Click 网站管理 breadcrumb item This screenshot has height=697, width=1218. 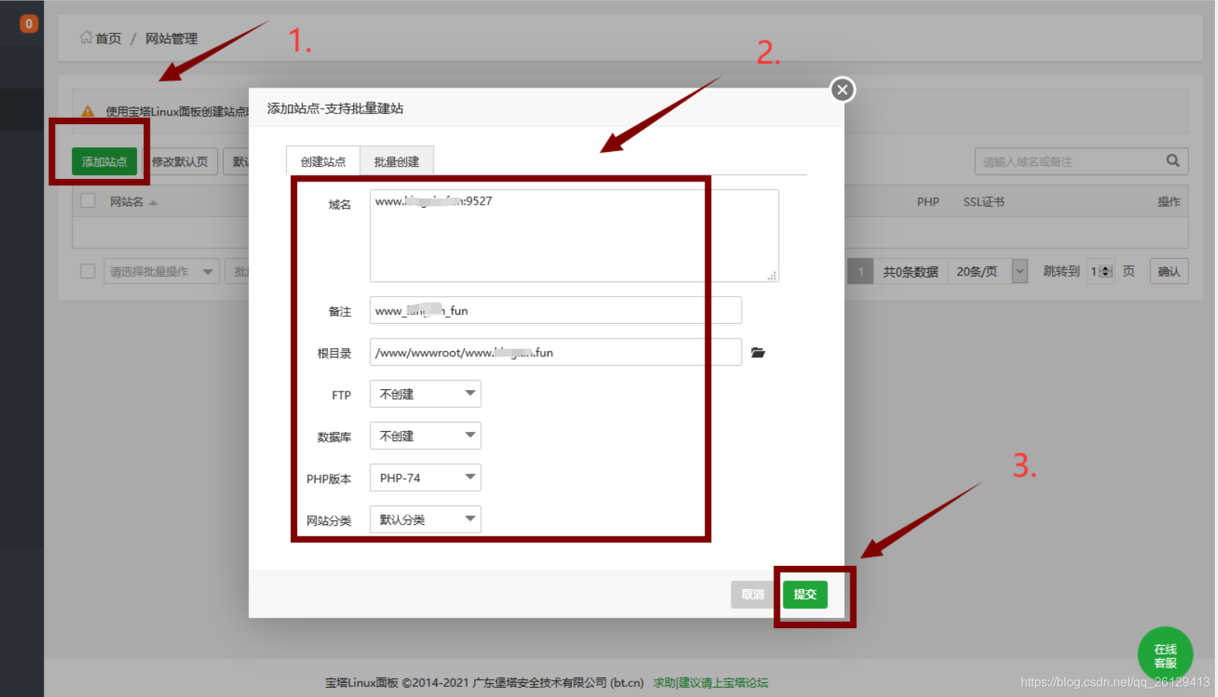[171, 38]
